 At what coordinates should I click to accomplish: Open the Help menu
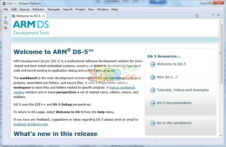pyautogui.click(x=115, y=9)
